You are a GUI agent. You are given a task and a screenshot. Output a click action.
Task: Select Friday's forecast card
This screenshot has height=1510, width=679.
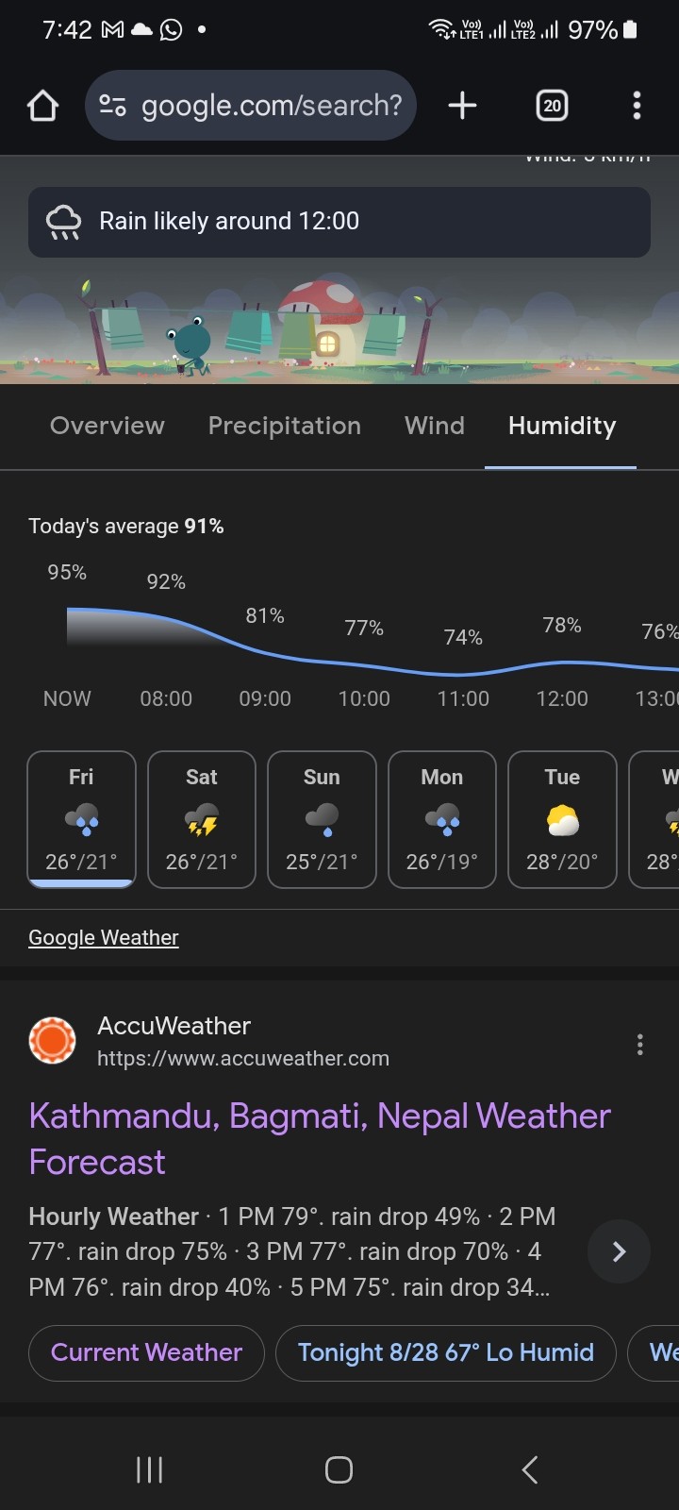[x=81, y=818]
